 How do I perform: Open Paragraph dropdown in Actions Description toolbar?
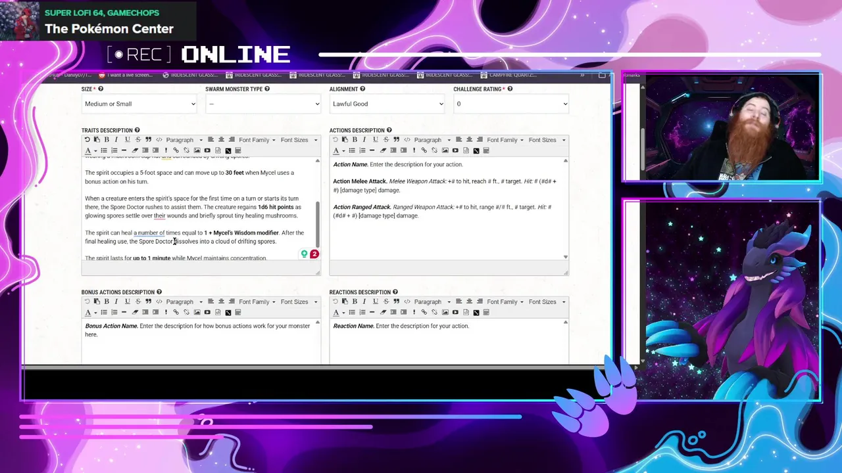coord(432,140)
